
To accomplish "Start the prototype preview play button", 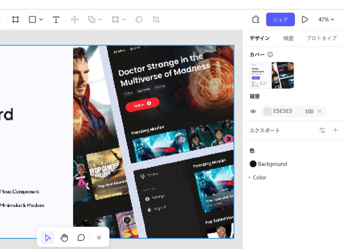I will pyautogui.click(x=305, y=19).
